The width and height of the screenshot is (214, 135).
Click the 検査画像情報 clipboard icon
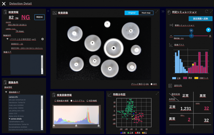[x=54, y=95]
